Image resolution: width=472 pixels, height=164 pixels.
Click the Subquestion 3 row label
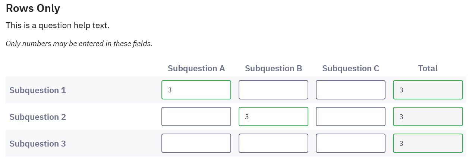click(x=38, y=144)
